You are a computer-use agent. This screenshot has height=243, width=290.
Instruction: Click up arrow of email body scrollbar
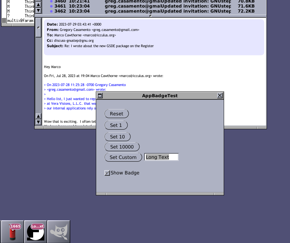(x=38, y=116)
